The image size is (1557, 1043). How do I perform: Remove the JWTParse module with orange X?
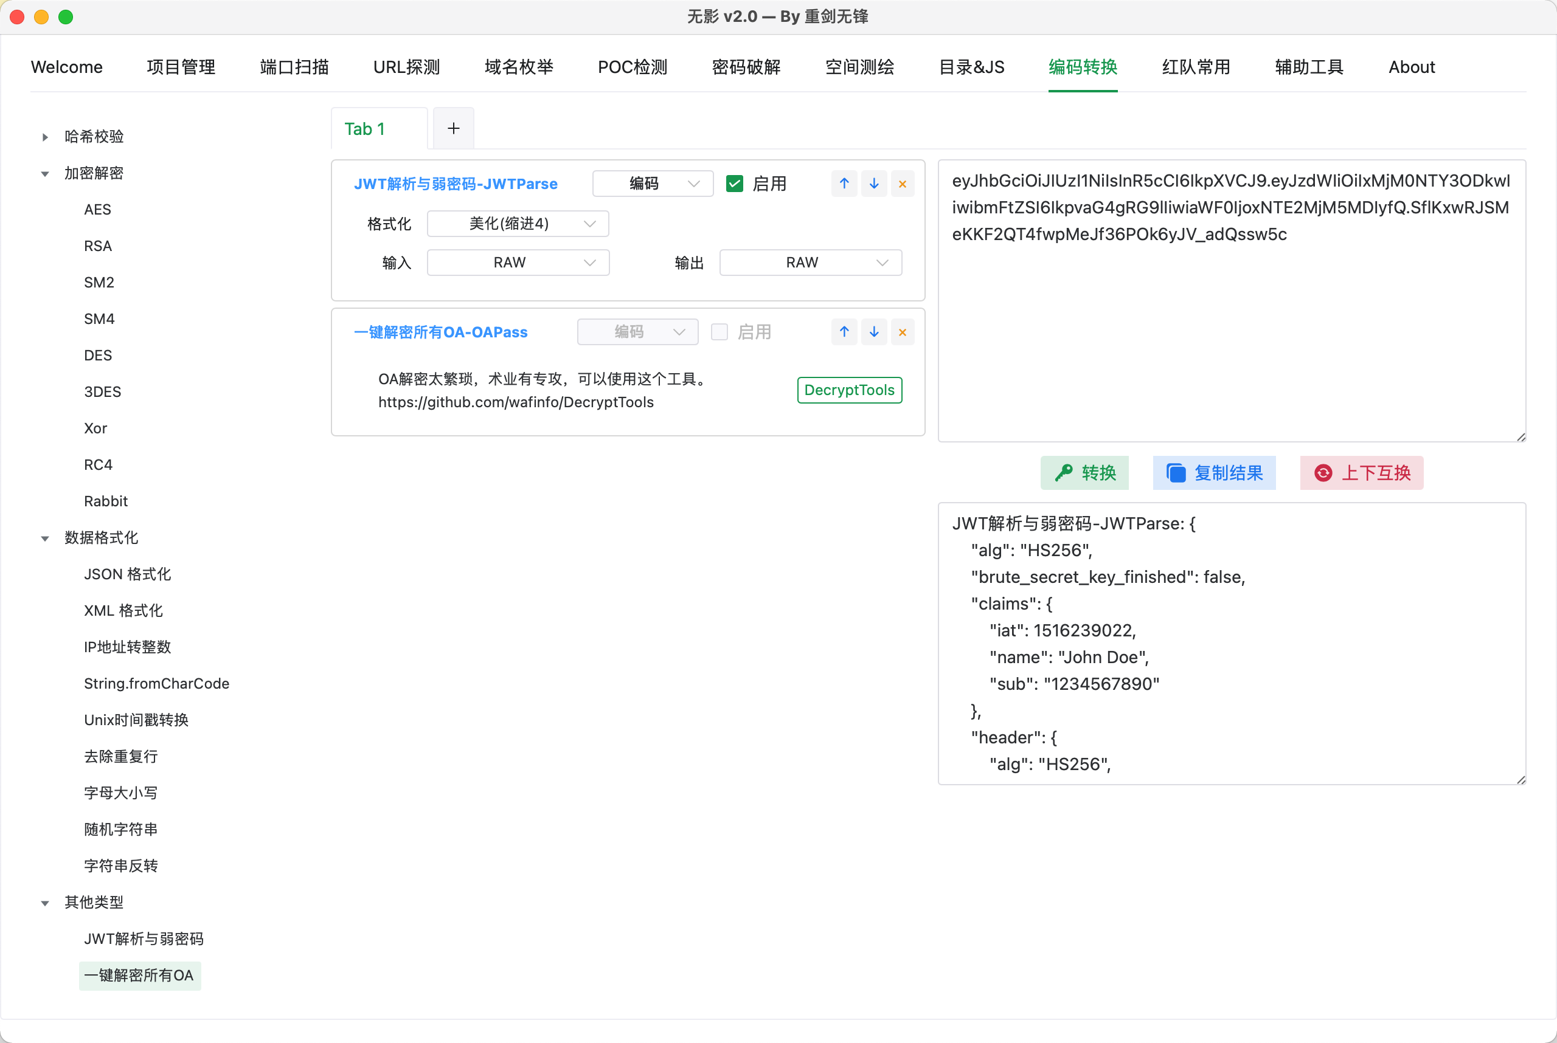[x=902, y=184]
